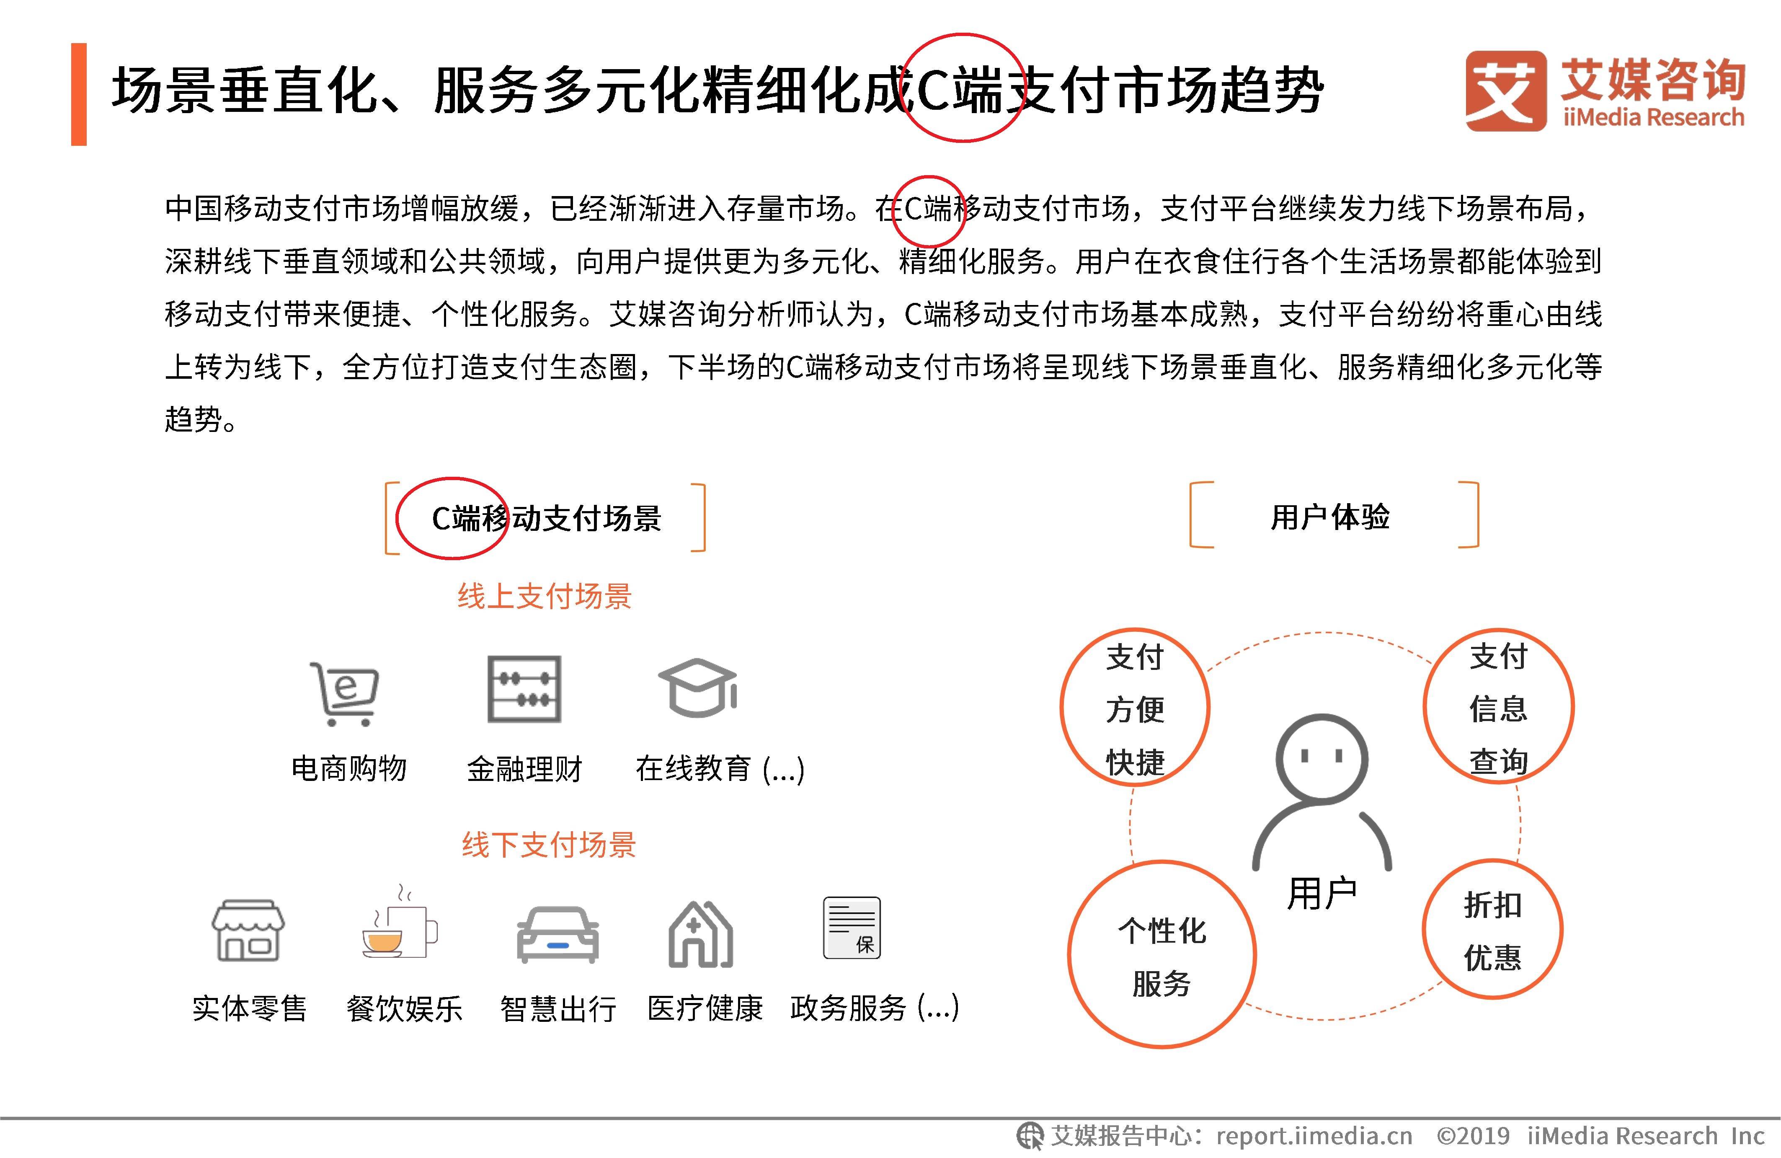Viewport: 1781px width, 1158px height.
Task: Select the 折扣优惠 circle
Action: [1492, 929]
